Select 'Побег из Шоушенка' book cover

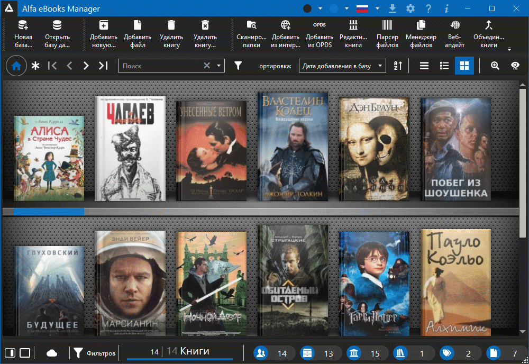[x=455, y=149]
